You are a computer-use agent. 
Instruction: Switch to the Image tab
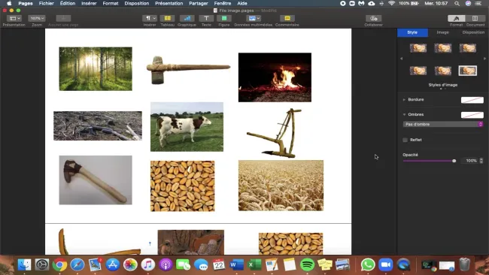[442, 32]
